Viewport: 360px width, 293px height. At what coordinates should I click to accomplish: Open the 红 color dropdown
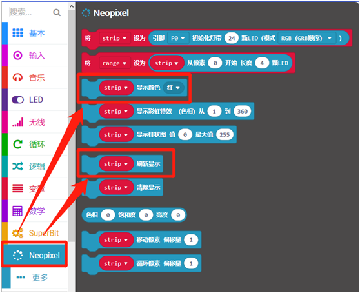(x=174, y=88)
